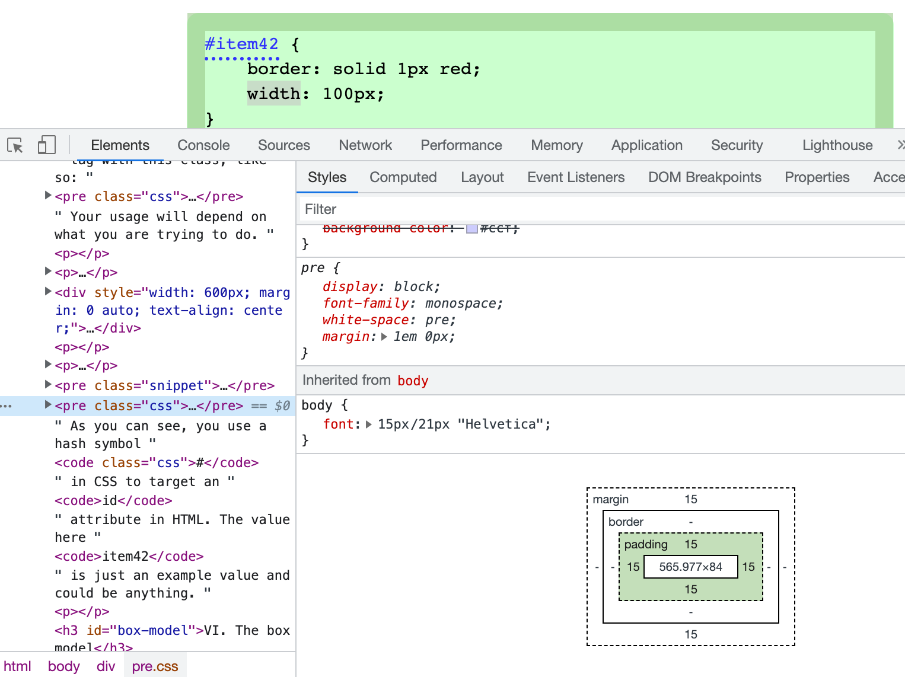Select the code id element node
The height and width of the screenshot is (677, 905).
113,500
